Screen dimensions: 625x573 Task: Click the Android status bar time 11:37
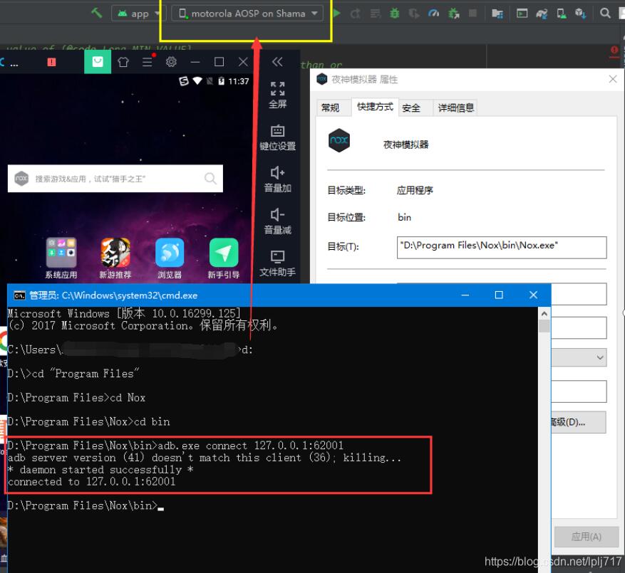(x=238, y=81)
